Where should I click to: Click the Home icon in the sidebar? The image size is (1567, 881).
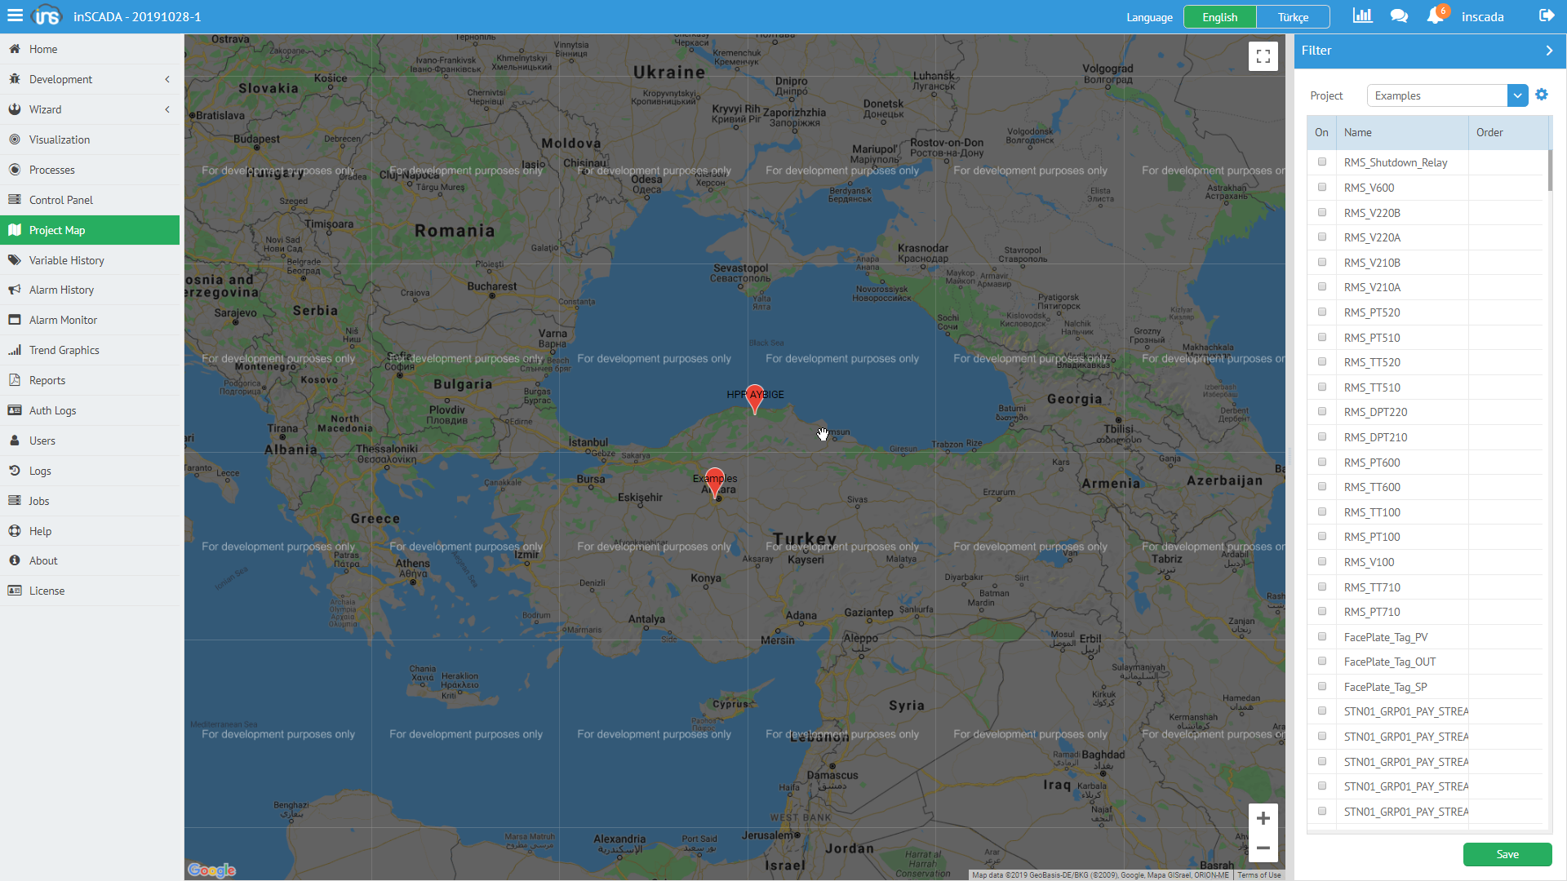tap(15, 49)
